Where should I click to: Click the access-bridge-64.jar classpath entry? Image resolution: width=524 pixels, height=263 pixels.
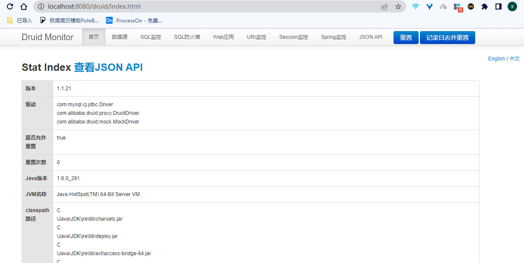[104, 253]
